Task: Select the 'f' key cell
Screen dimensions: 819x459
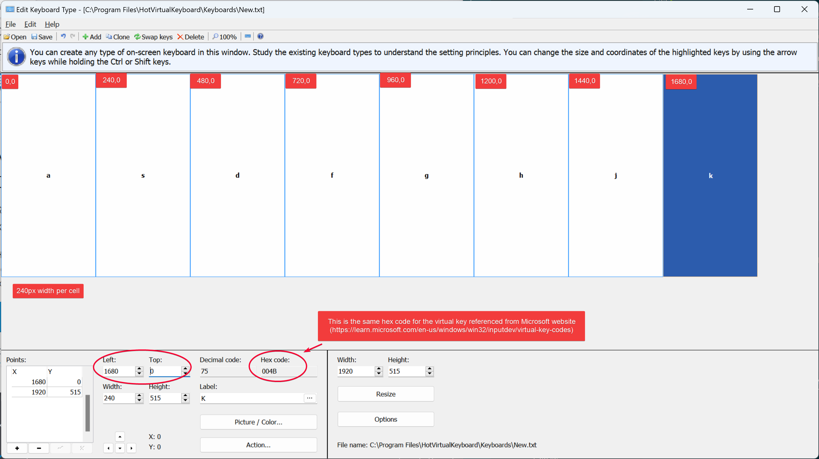Action: (332, 176)
